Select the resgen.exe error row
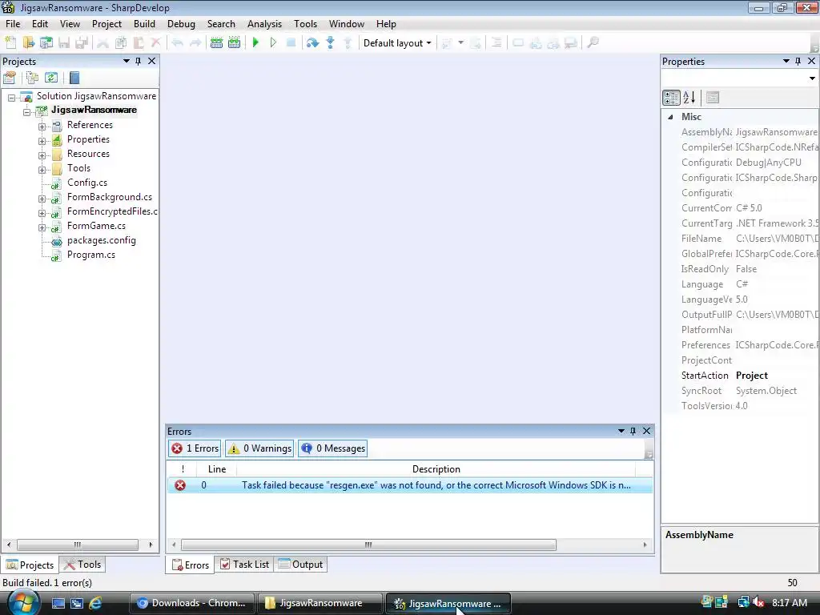Image resolution: width=820 pixels, height=615 pixels. pyautogui.click(x=409, y=485)
